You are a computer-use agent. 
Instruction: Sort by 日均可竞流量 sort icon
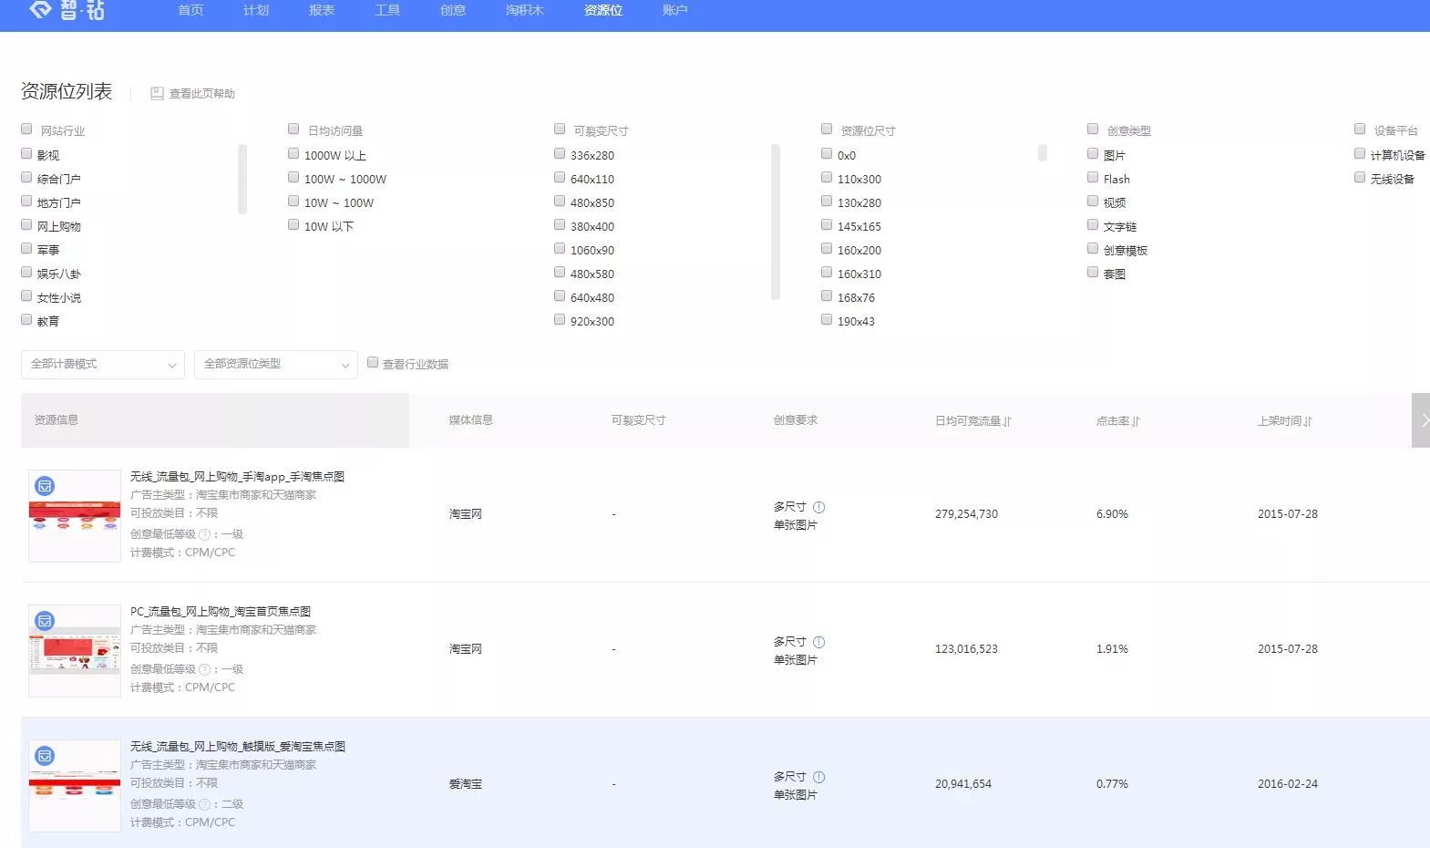[1007, 421]
